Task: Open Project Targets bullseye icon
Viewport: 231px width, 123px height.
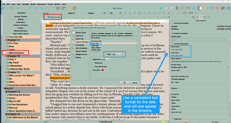Action: 166,8
